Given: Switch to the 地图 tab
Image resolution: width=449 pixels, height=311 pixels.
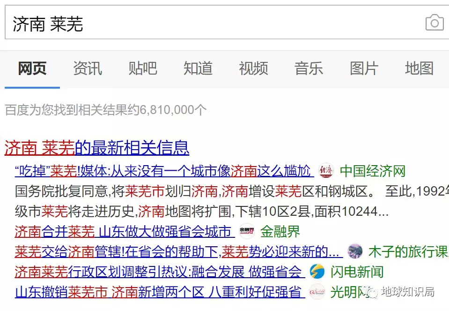Looking at the screenshot, I should pos(419,68).
